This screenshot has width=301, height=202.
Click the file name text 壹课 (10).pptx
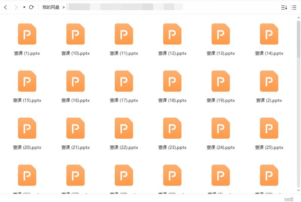[76, 54]
